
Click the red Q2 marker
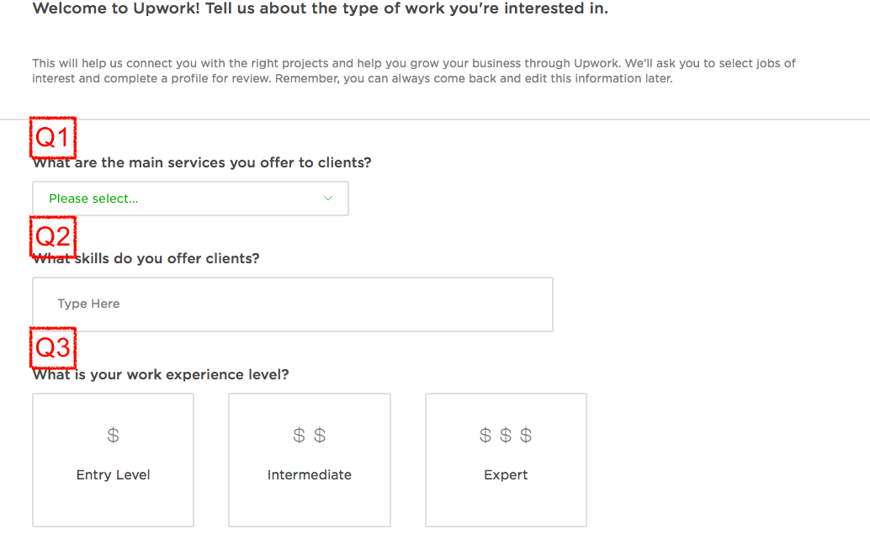[x=53, y=236]
